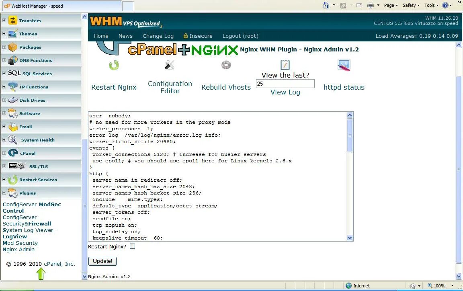
Task: Click the Email envelope icon
Action: click(13, 127)
